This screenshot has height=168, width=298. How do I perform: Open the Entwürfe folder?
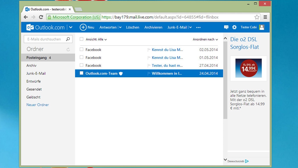33,81
